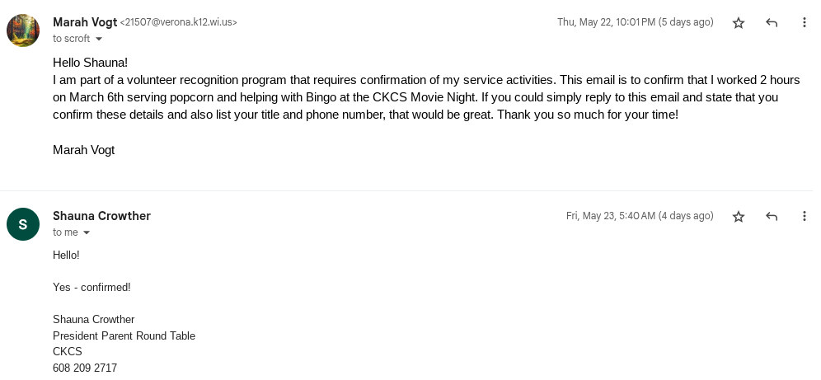
Task: Click phone number 608 209 2717
Action: [85, 368]
